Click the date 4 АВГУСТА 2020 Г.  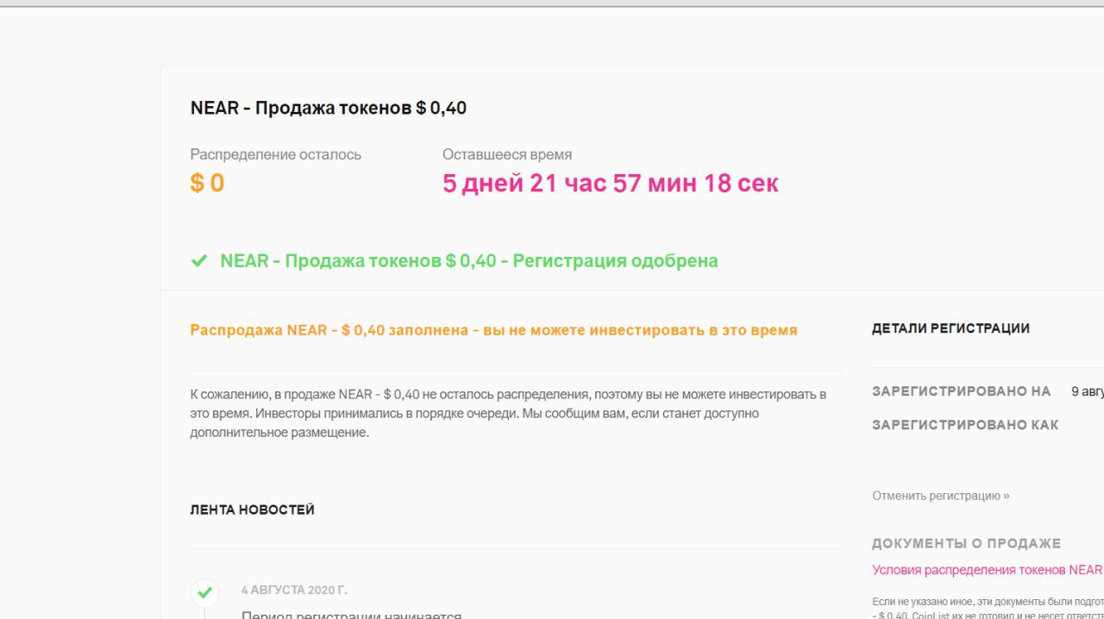295,591
